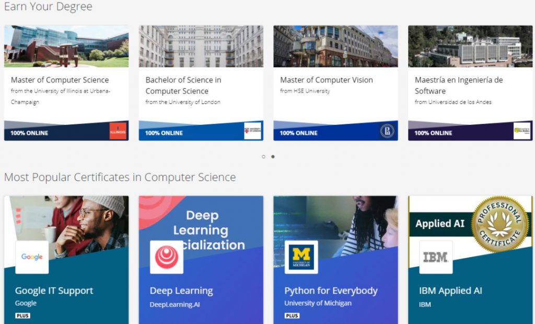The image size is (535, 324).
Task: Click the University of London logo badge
Action: coord(252,131)
